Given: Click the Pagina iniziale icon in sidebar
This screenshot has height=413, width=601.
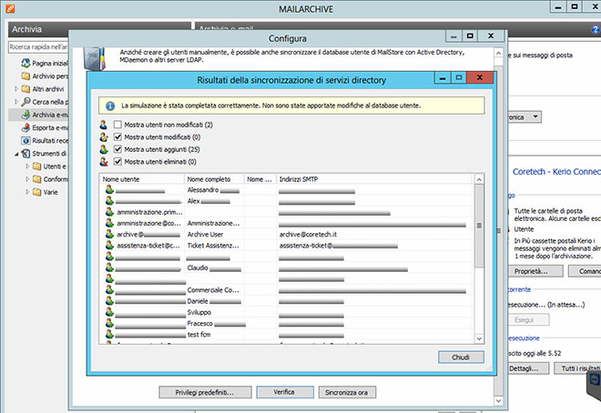Looking at the screenshot, I should tap(24, 64).
